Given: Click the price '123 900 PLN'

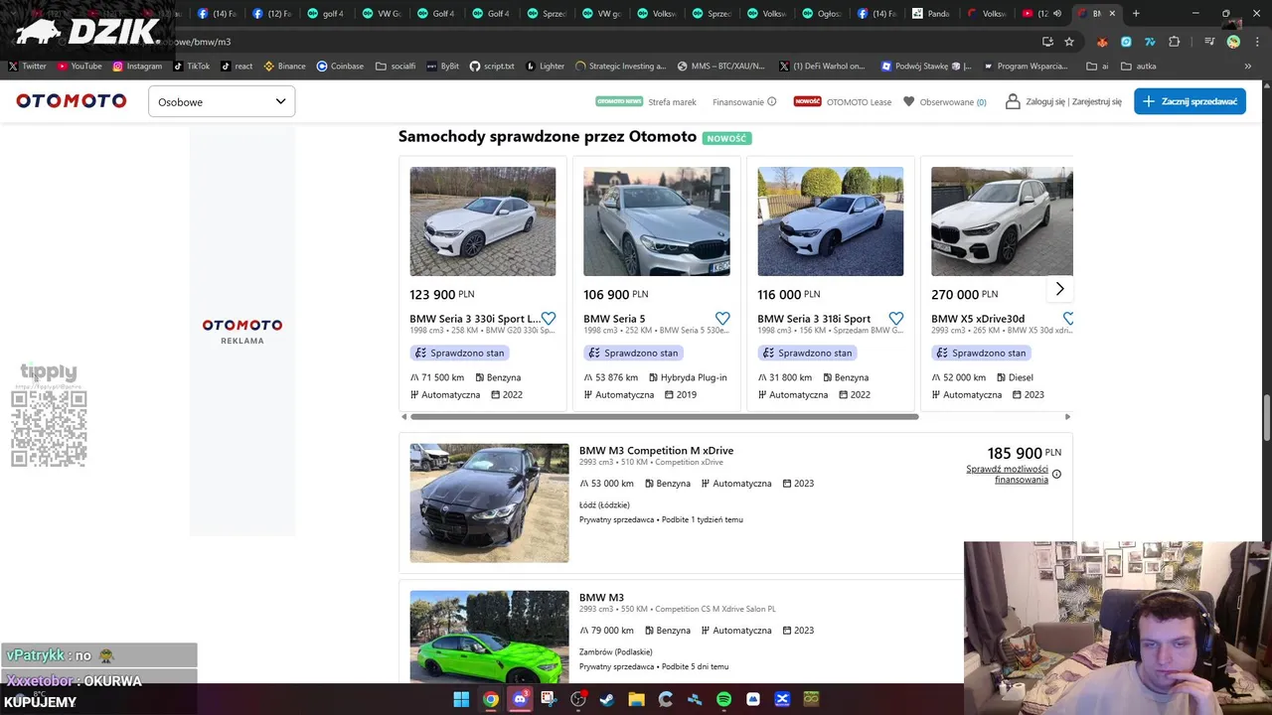Looking at the screenshot, I should click(x=442, y=294).
